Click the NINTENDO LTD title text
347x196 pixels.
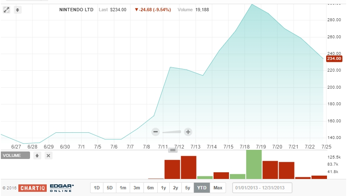click(x=76, y=10)
